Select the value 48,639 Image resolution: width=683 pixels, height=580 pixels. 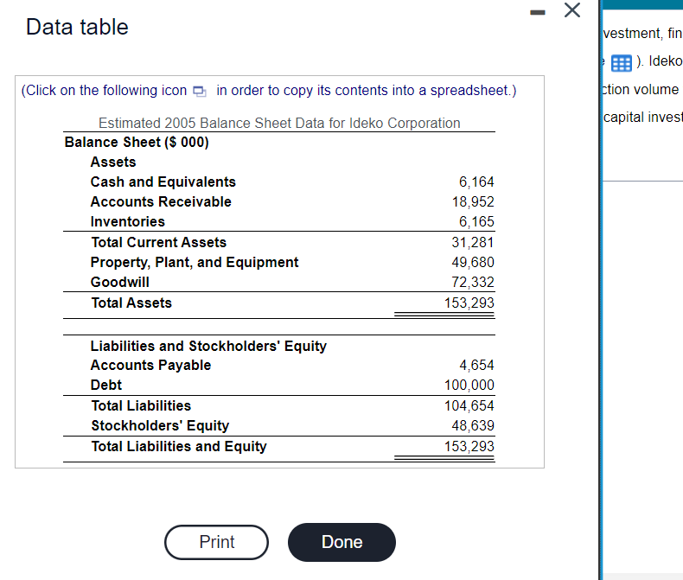click(473, 426)
